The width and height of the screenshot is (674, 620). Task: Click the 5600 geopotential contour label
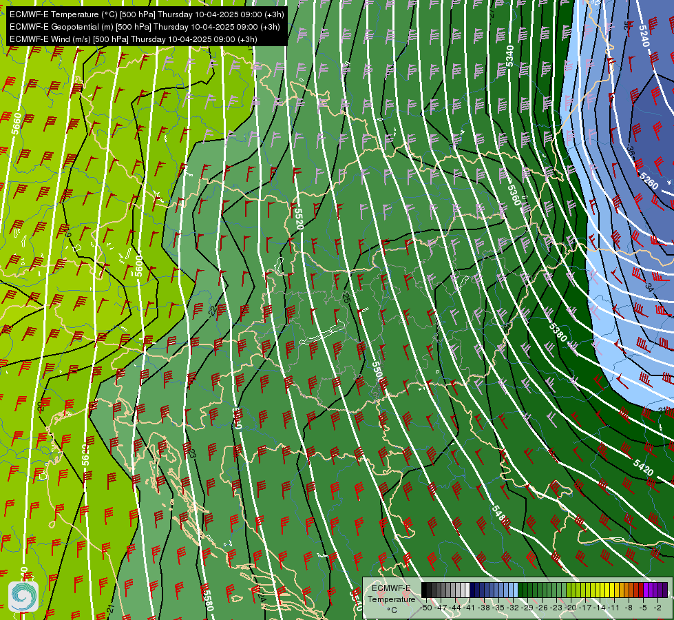click(138, 265)
